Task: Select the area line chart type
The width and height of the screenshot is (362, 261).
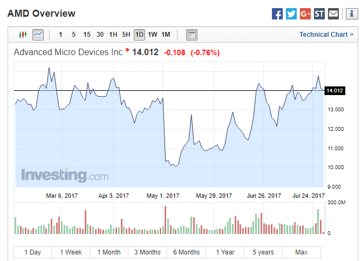Action: click(38, 35)
